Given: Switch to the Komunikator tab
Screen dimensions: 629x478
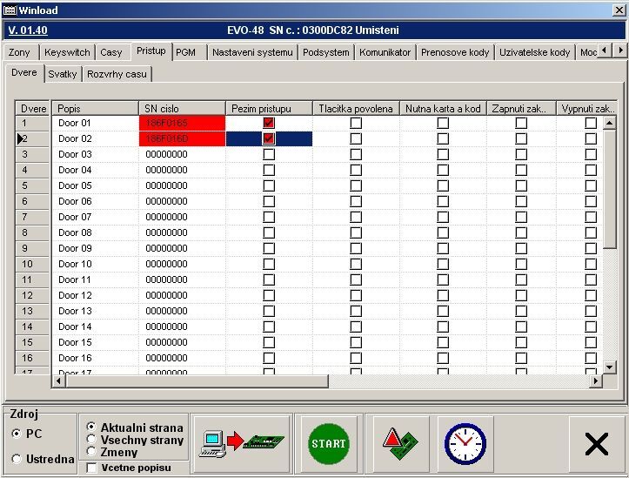Looking at the screenshot, I should 385,52.
